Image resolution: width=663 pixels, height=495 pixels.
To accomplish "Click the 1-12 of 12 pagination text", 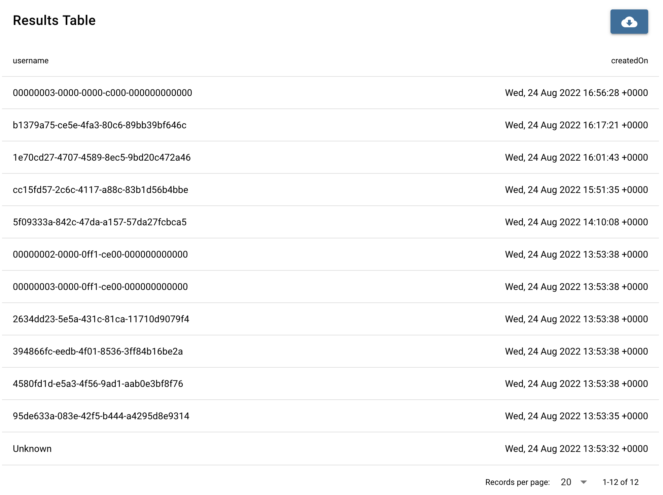I will pos(620,482).
